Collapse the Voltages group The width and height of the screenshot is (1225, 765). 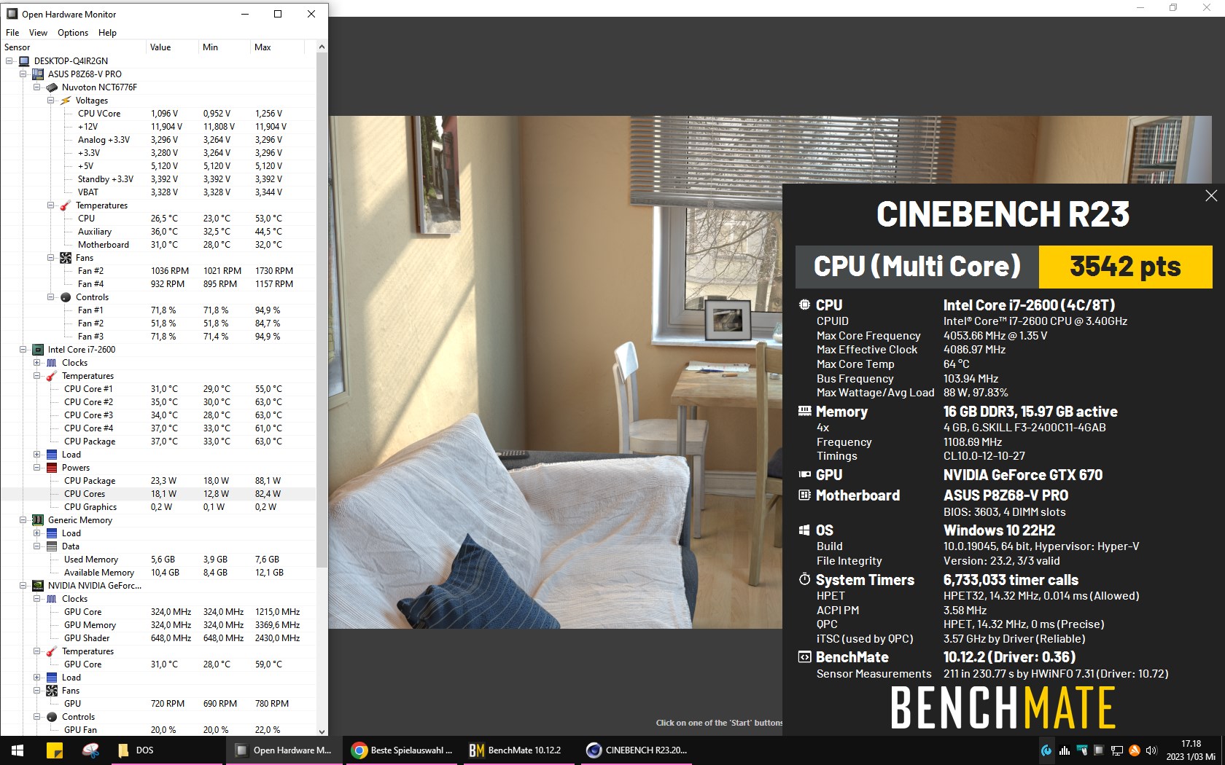tap(51, 101)
